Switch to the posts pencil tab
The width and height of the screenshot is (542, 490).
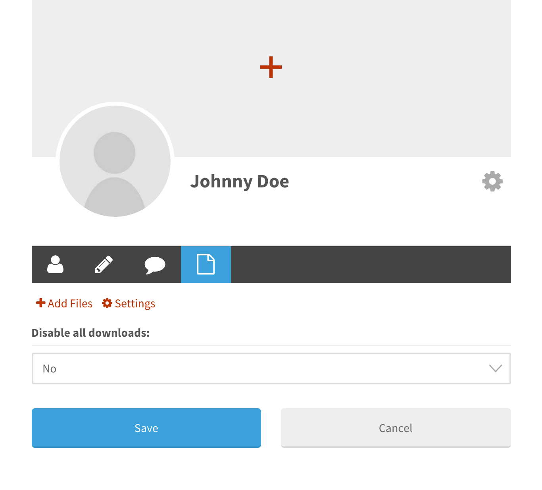pos(104,264)
